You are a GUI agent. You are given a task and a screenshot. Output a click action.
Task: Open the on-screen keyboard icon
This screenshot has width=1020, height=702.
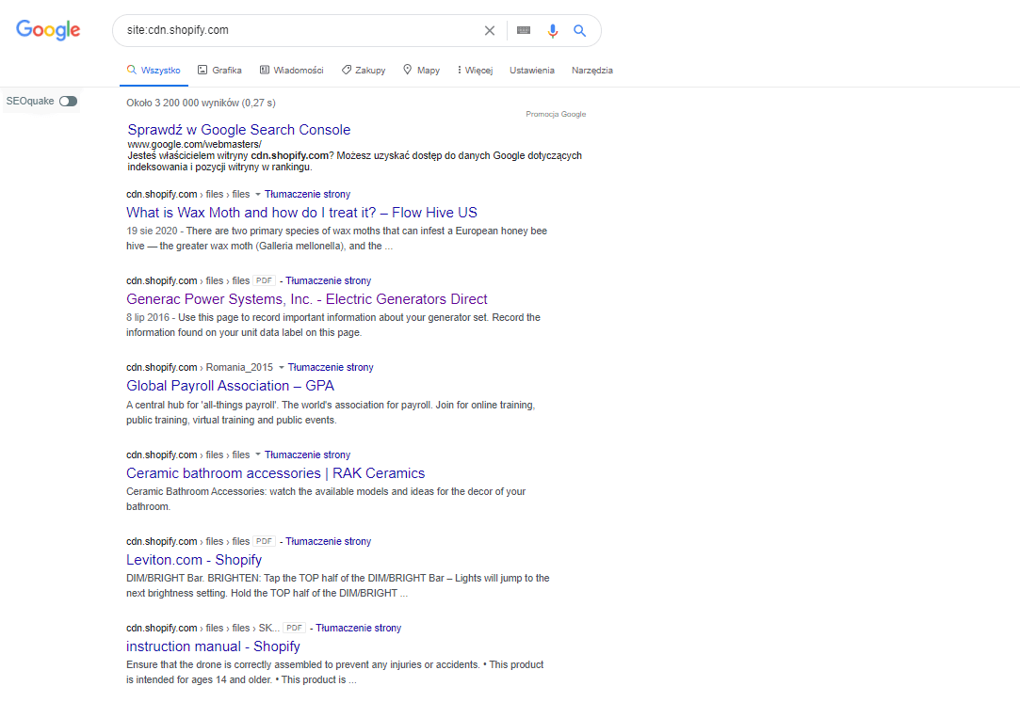524,30
